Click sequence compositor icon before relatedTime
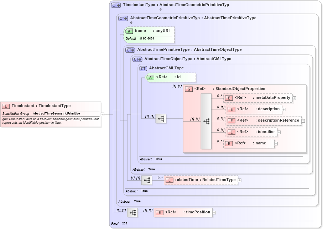 click(147, 180)
